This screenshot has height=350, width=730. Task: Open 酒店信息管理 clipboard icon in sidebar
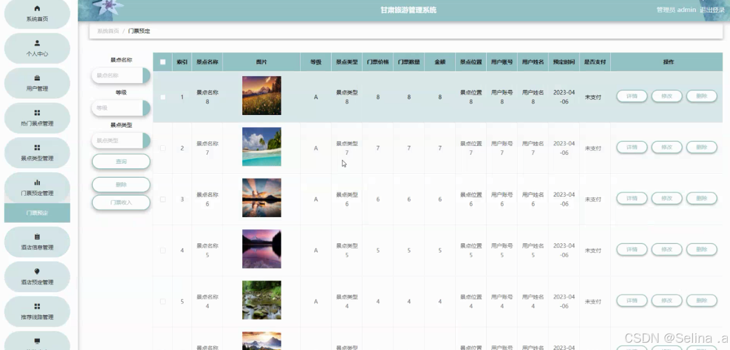37,237
